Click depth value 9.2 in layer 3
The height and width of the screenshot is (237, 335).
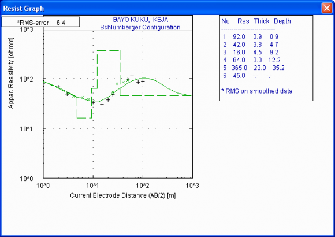[274, 52]
